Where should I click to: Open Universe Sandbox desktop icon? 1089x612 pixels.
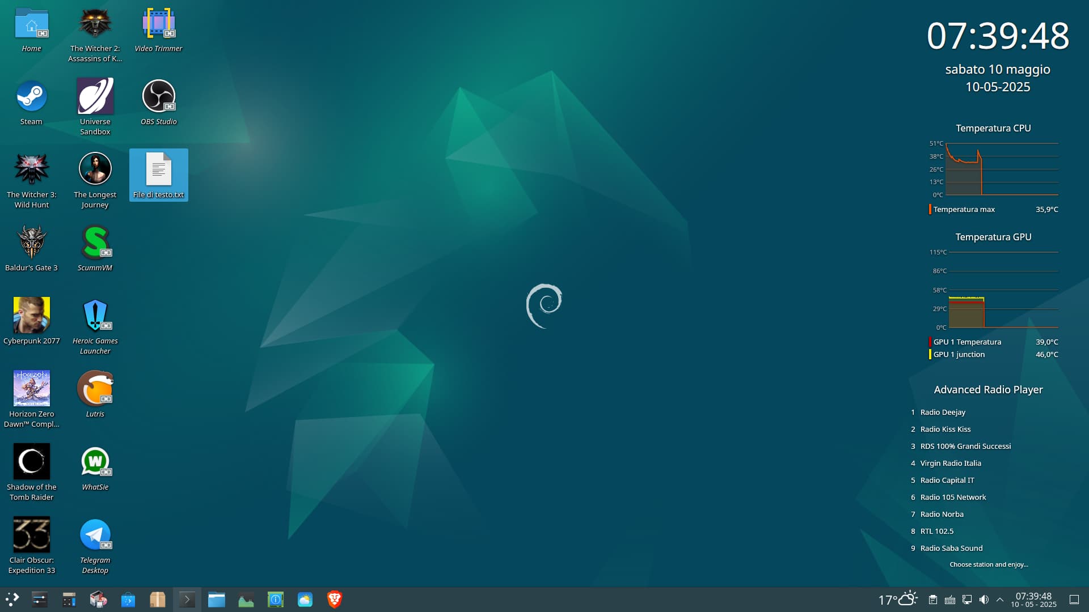click(95, 108)
